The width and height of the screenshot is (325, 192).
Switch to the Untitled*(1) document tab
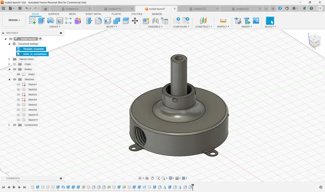click(113, 9)
